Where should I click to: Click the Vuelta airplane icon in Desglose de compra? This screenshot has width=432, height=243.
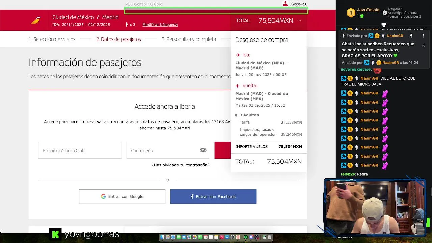click(x=238, y=86)
